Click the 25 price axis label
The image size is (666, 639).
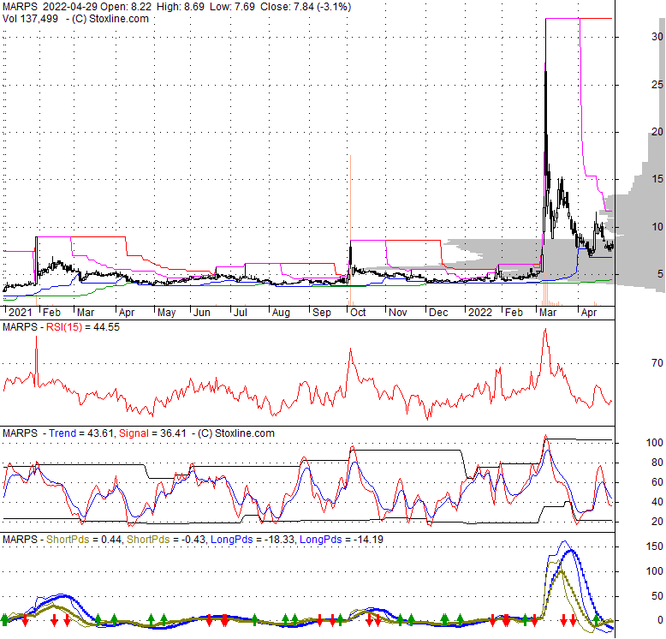point(657,85)
